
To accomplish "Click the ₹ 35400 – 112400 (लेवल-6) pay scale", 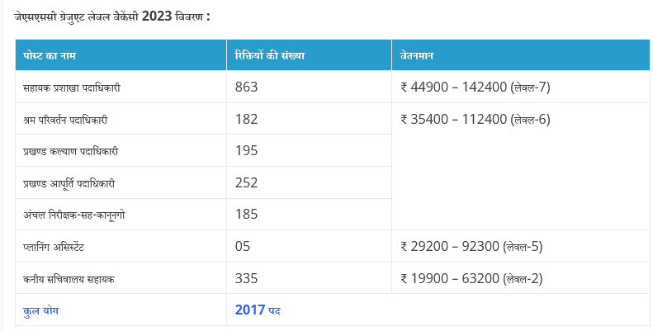I will pyautogui.click(x=475, y=119).
